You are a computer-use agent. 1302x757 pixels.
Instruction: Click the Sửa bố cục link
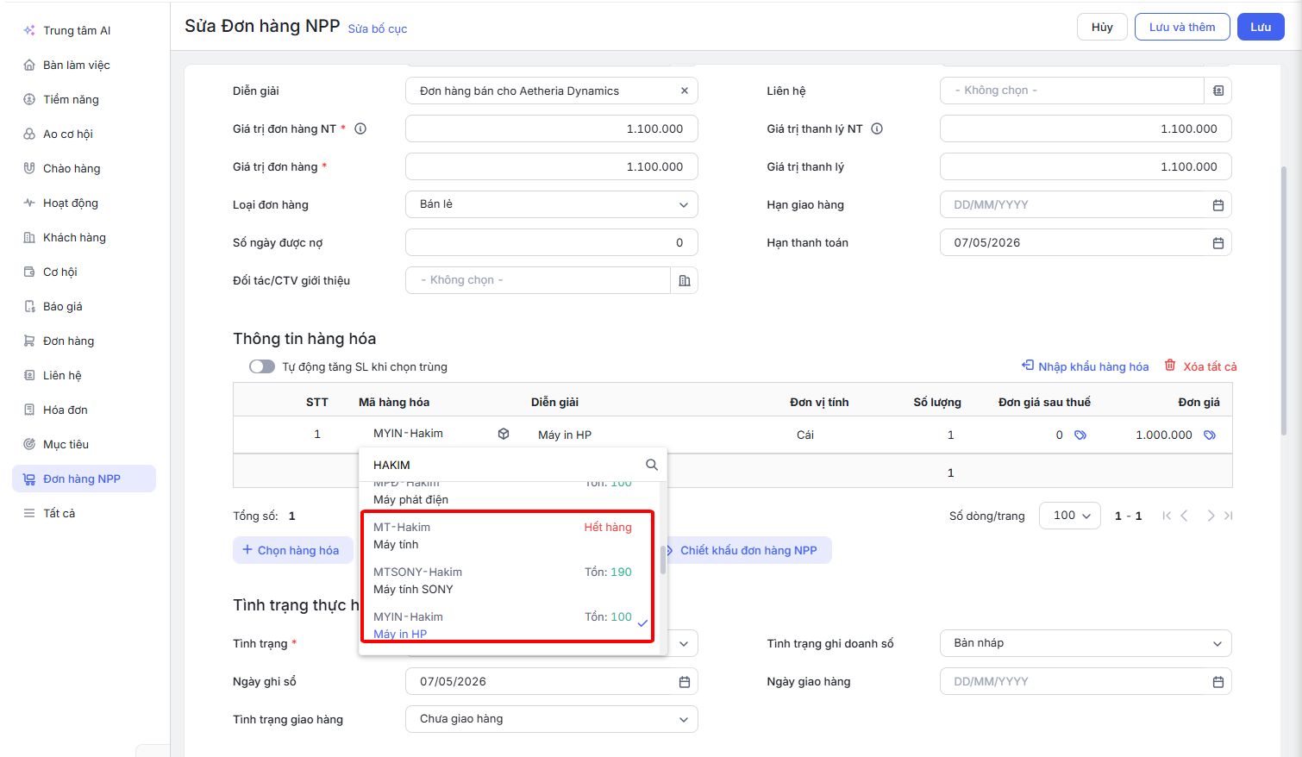[x=378, y=28]
